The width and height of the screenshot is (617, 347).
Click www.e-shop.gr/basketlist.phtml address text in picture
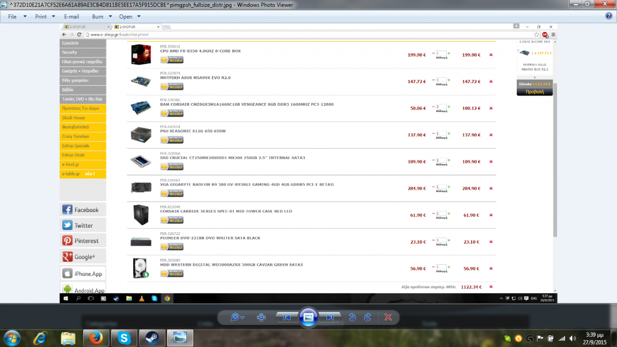pyautogui.click(x=119, y=34)
